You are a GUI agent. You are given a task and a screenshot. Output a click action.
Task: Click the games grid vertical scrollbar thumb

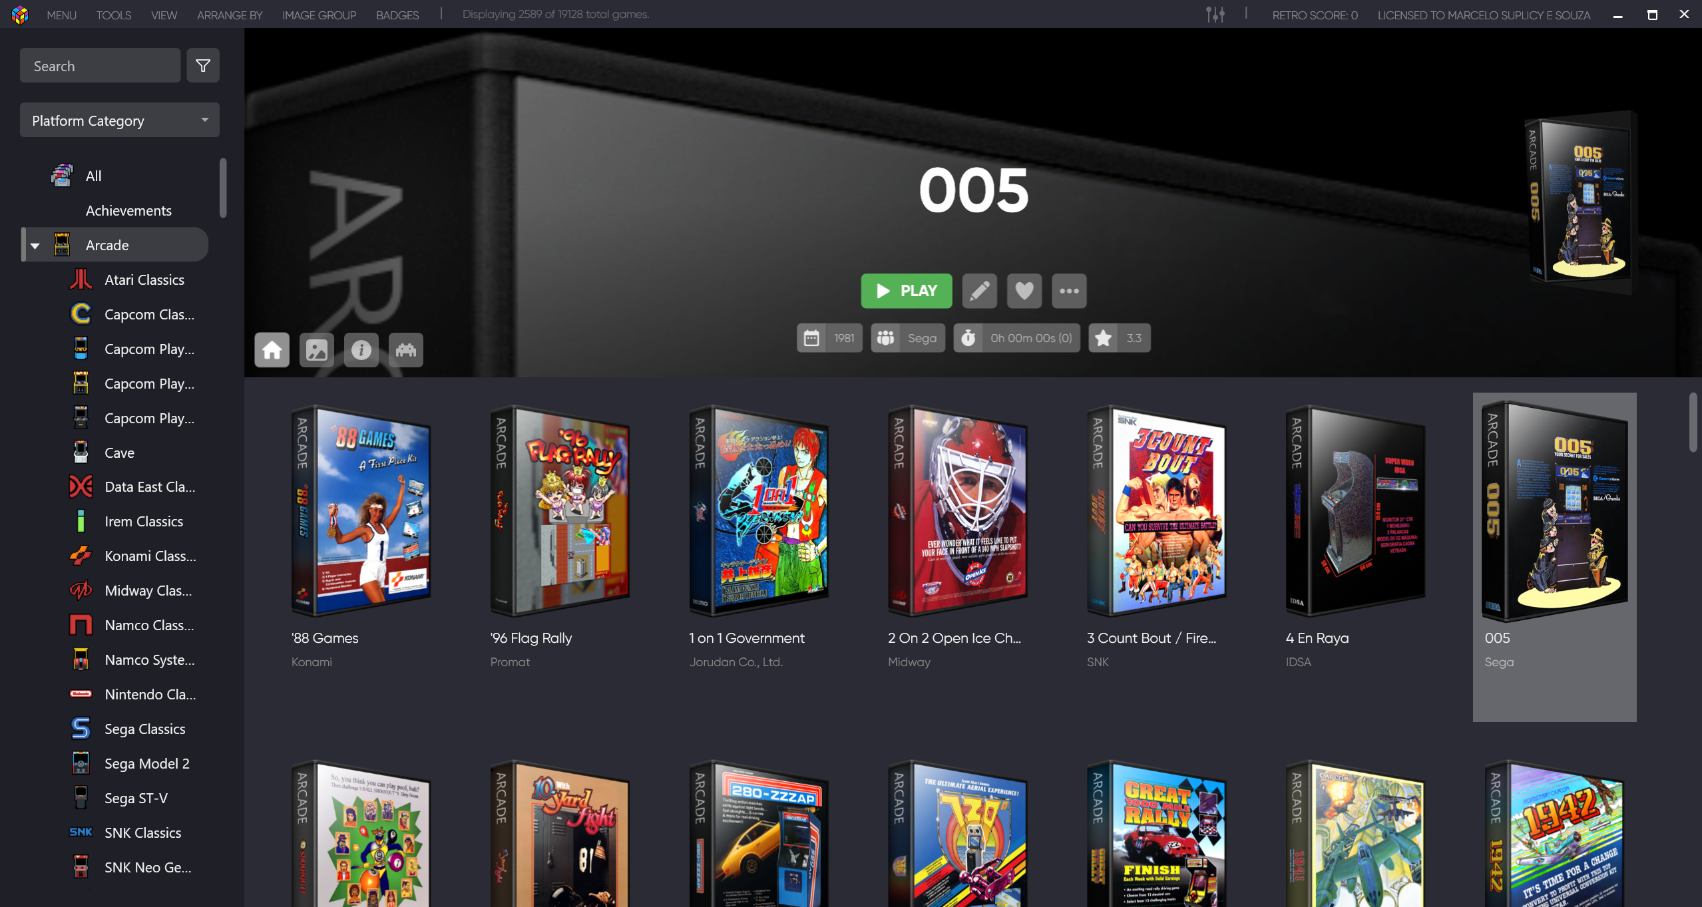coord(1694,423)
